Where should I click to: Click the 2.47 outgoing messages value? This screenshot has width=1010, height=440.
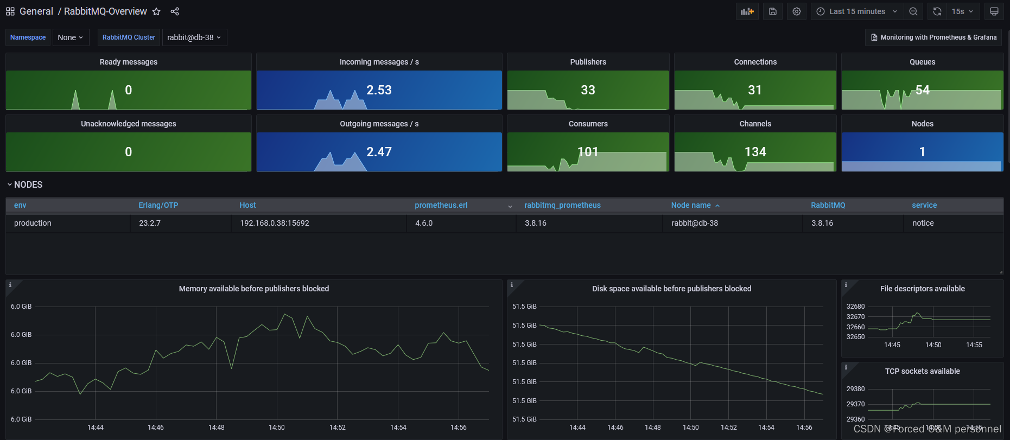[x=379, y=152]
